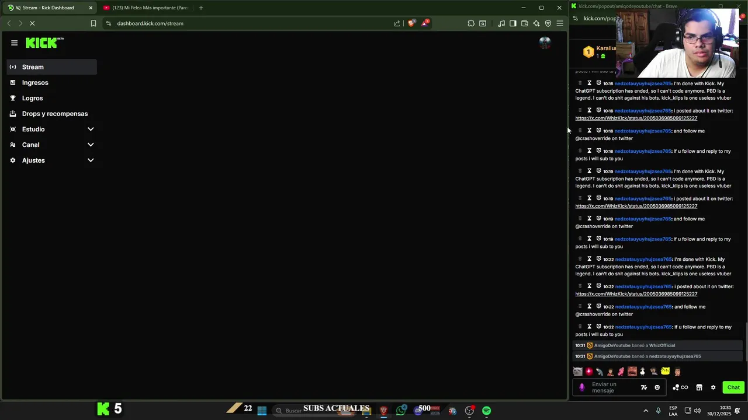Open the Kick hamburger menu
The width and height of the screenshot is (748, 420).
(14, 43)
